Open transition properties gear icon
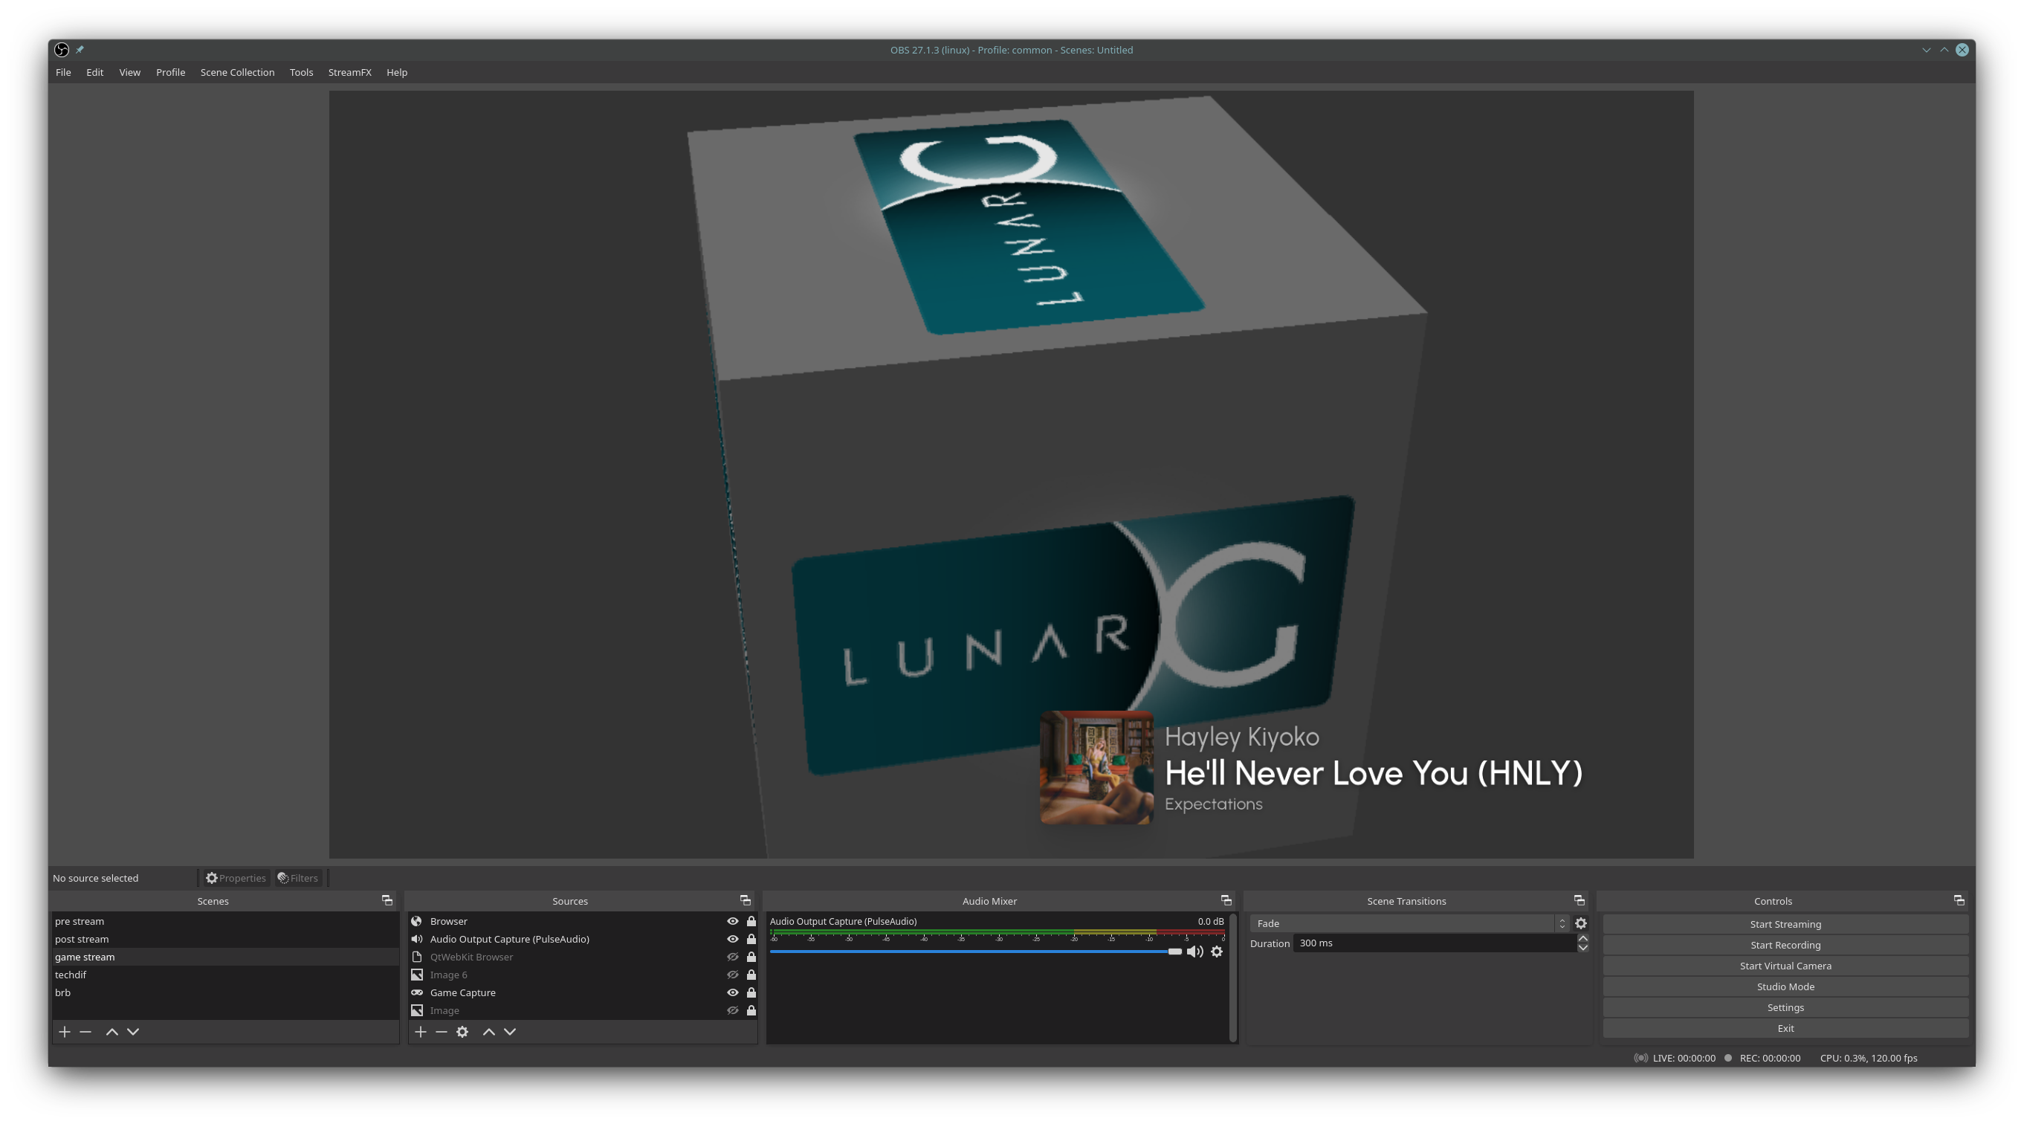Viewport: 2024px width, 1124px height. [1581, 923]
